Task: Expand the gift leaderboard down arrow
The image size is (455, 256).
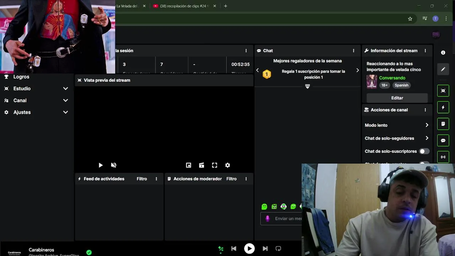Action: (307, 86)
